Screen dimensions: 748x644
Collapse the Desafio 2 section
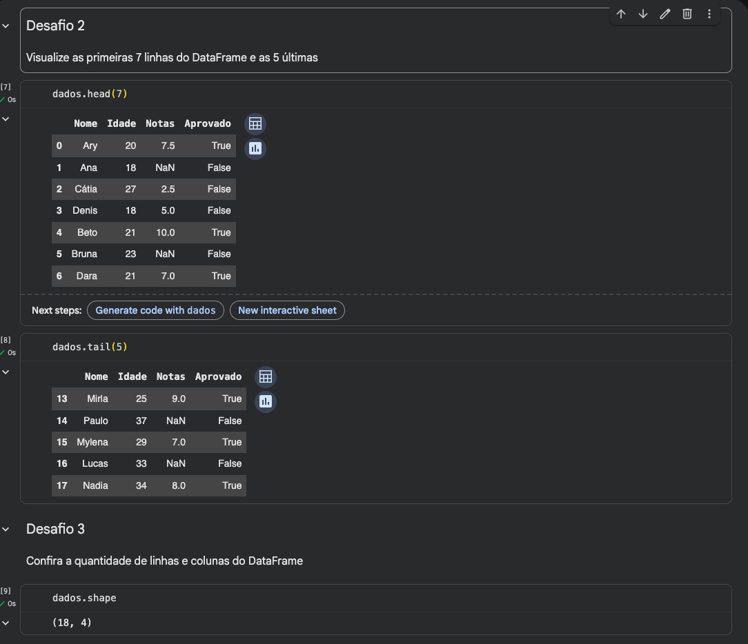(x=6, y=26)
